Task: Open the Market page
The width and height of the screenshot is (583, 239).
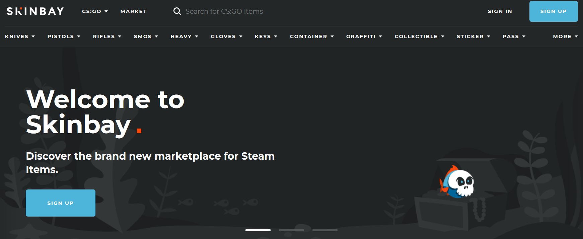Action: (x=133, y=11)
